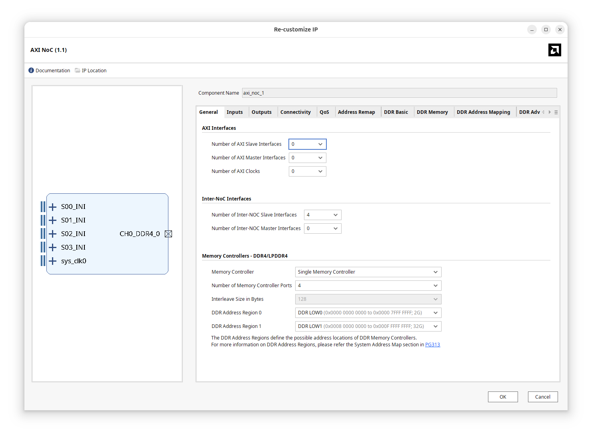Click the AMD logo icon
The image size is (592, 437).
coord(554,50)
